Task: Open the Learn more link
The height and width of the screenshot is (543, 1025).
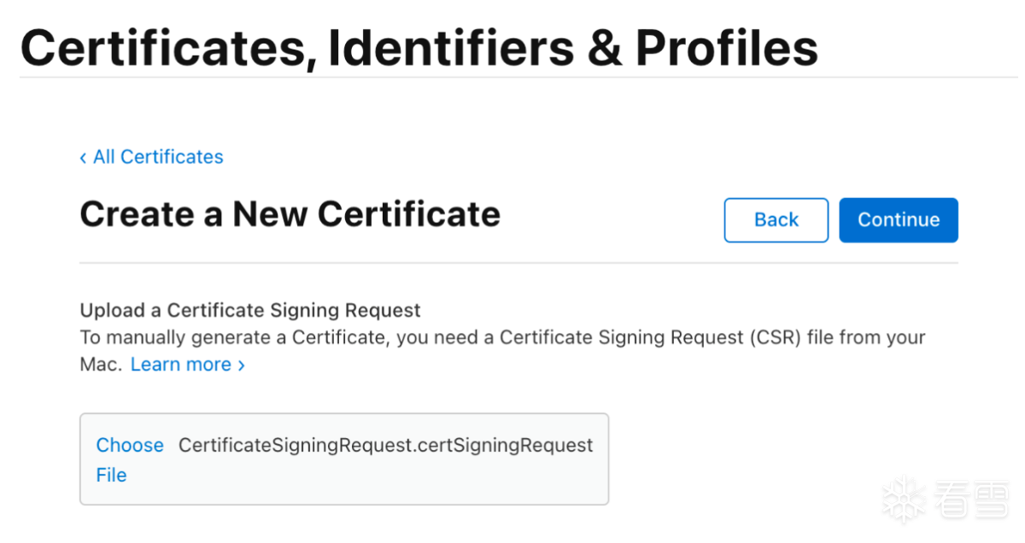Action: (180, 365)
